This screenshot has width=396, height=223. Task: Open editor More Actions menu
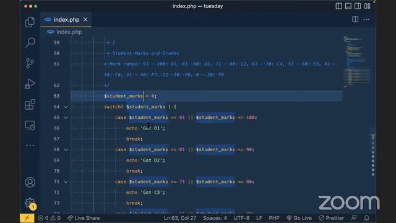point(366,19)
